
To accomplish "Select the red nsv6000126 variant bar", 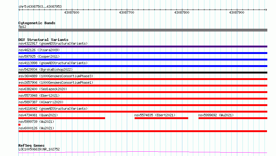I will [x=143, y=131].
